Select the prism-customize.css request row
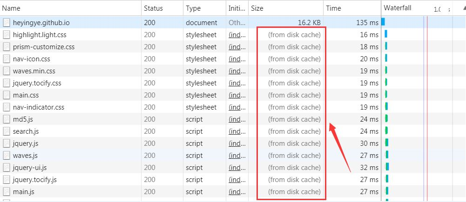This screenshot has width=466, height=202. [190, 47]
